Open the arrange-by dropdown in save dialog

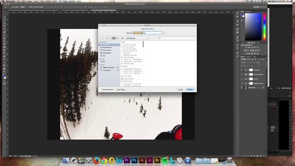[x=123, y=38]
